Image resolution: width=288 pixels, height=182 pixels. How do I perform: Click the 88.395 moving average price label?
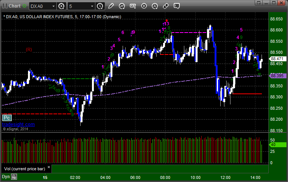pos(277,76)
